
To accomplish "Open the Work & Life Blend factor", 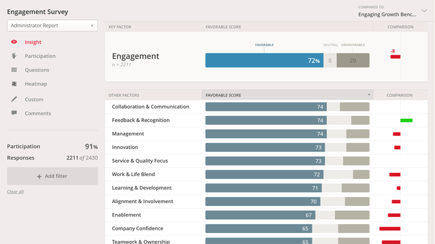I will tap(133, 174).
